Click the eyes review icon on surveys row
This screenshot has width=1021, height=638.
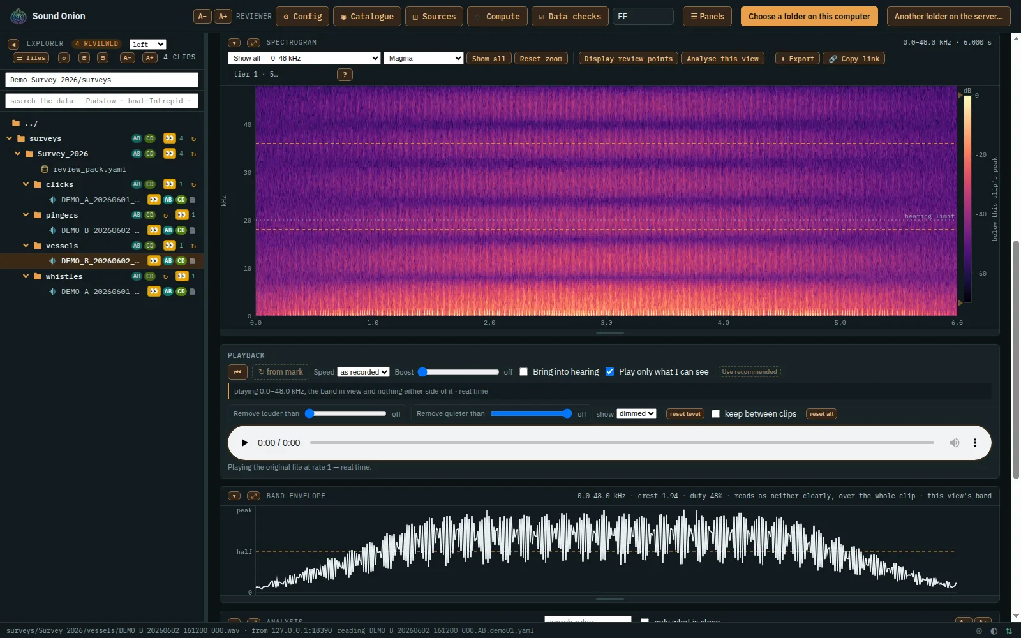click(169, 138)
